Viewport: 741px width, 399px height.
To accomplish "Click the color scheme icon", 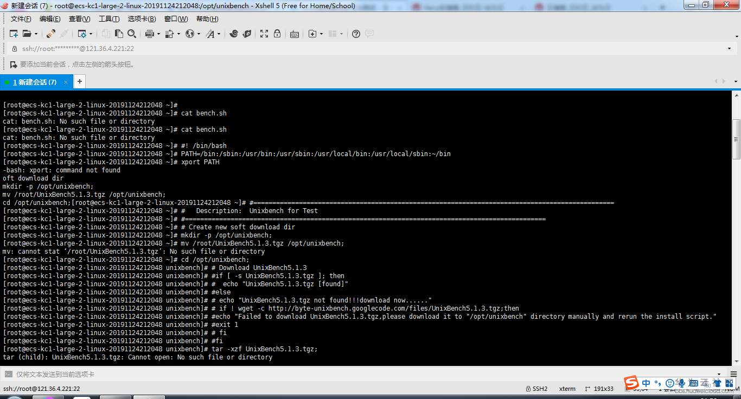I will (169, 34).
